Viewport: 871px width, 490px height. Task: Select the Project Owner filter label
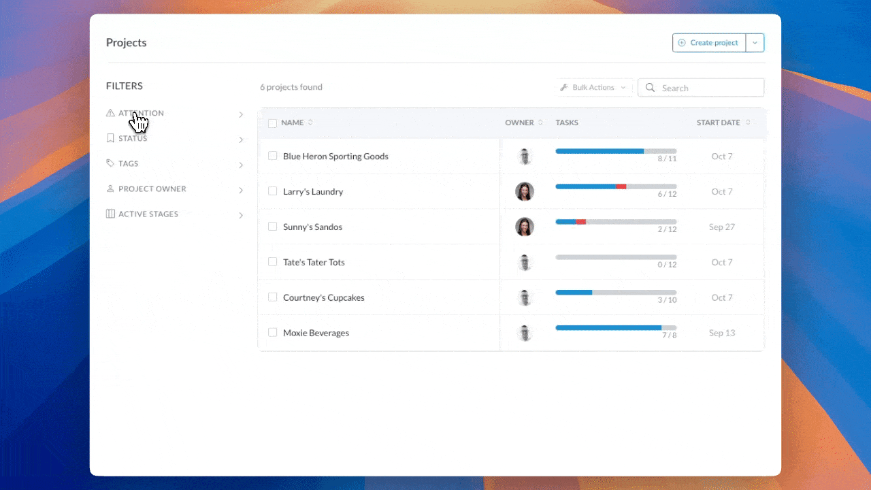point(152,189)
